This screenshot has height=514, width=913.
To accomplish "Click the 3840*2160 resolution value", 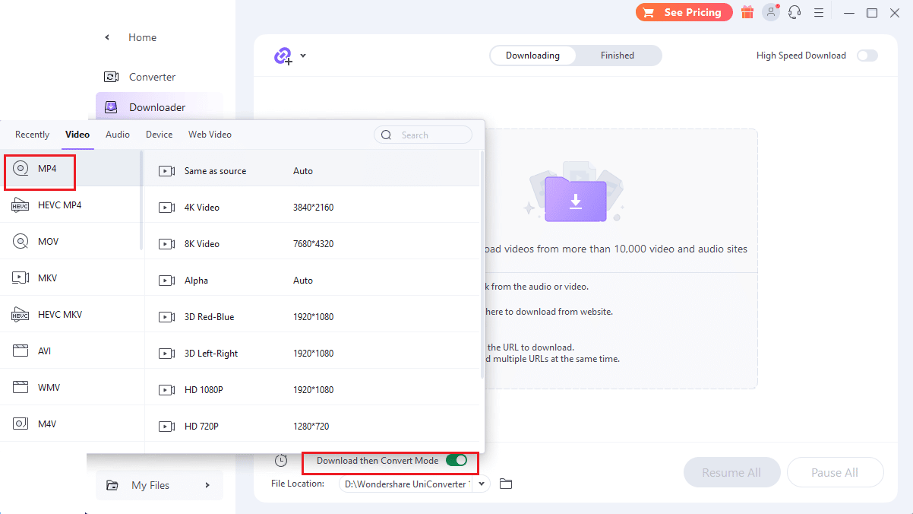I will click(313, 208).
